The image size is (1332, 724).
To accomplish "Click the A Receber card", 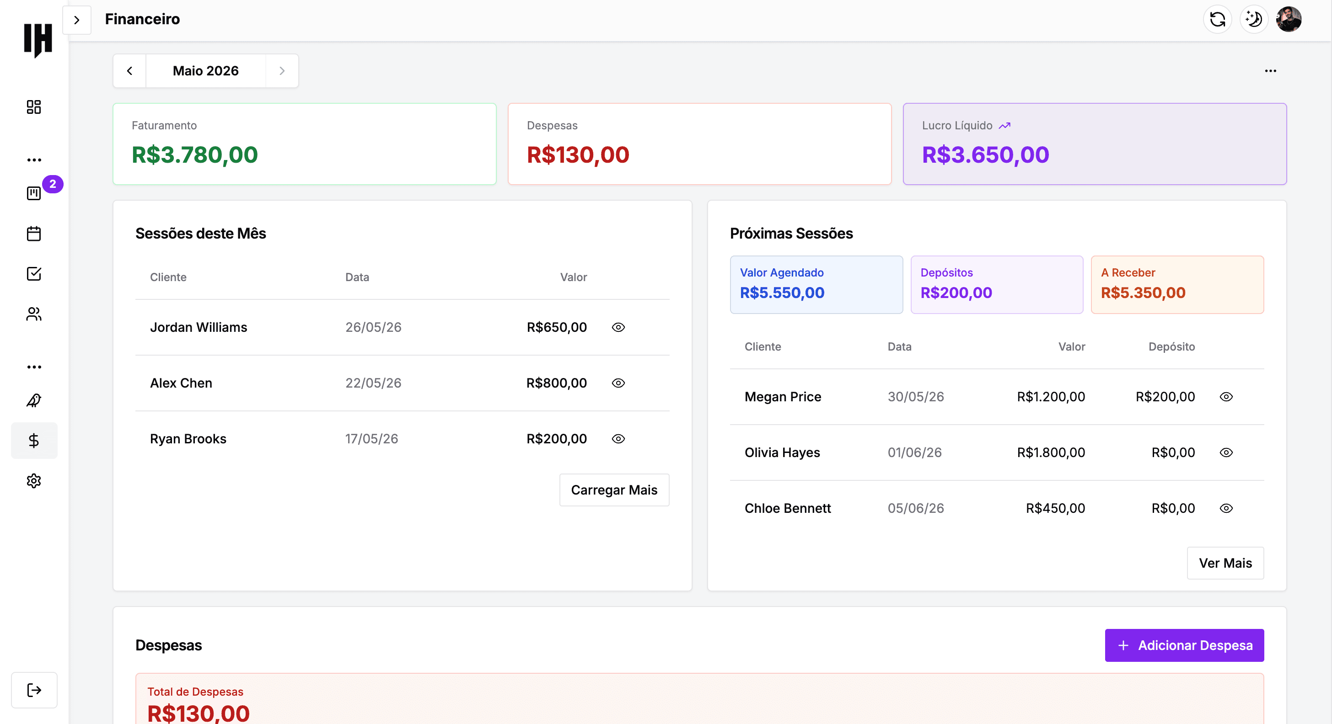I will [1177, 285].
